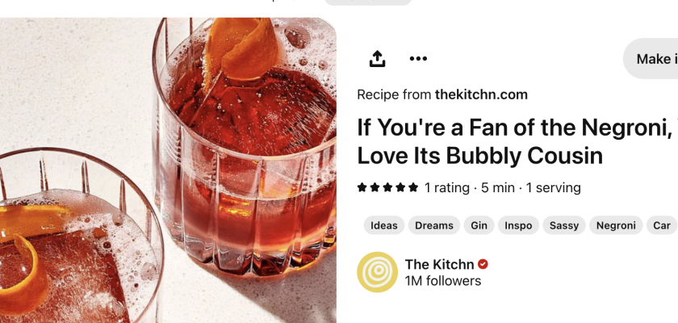The image size is (678, 323).
Task: Select the Negroni tag chip
Action: pos(616,225)
